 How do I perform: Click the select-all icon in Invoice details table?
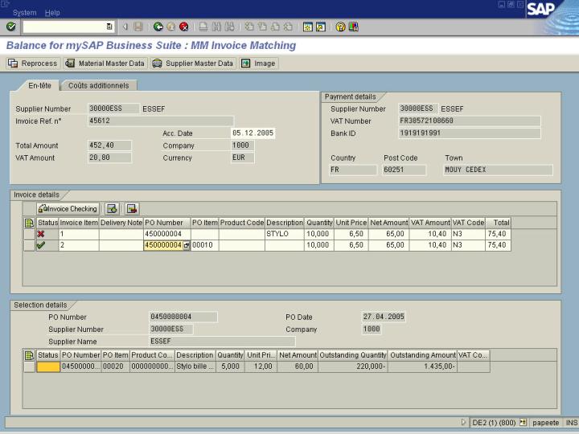pyautogui.click(x=29, y=222)
